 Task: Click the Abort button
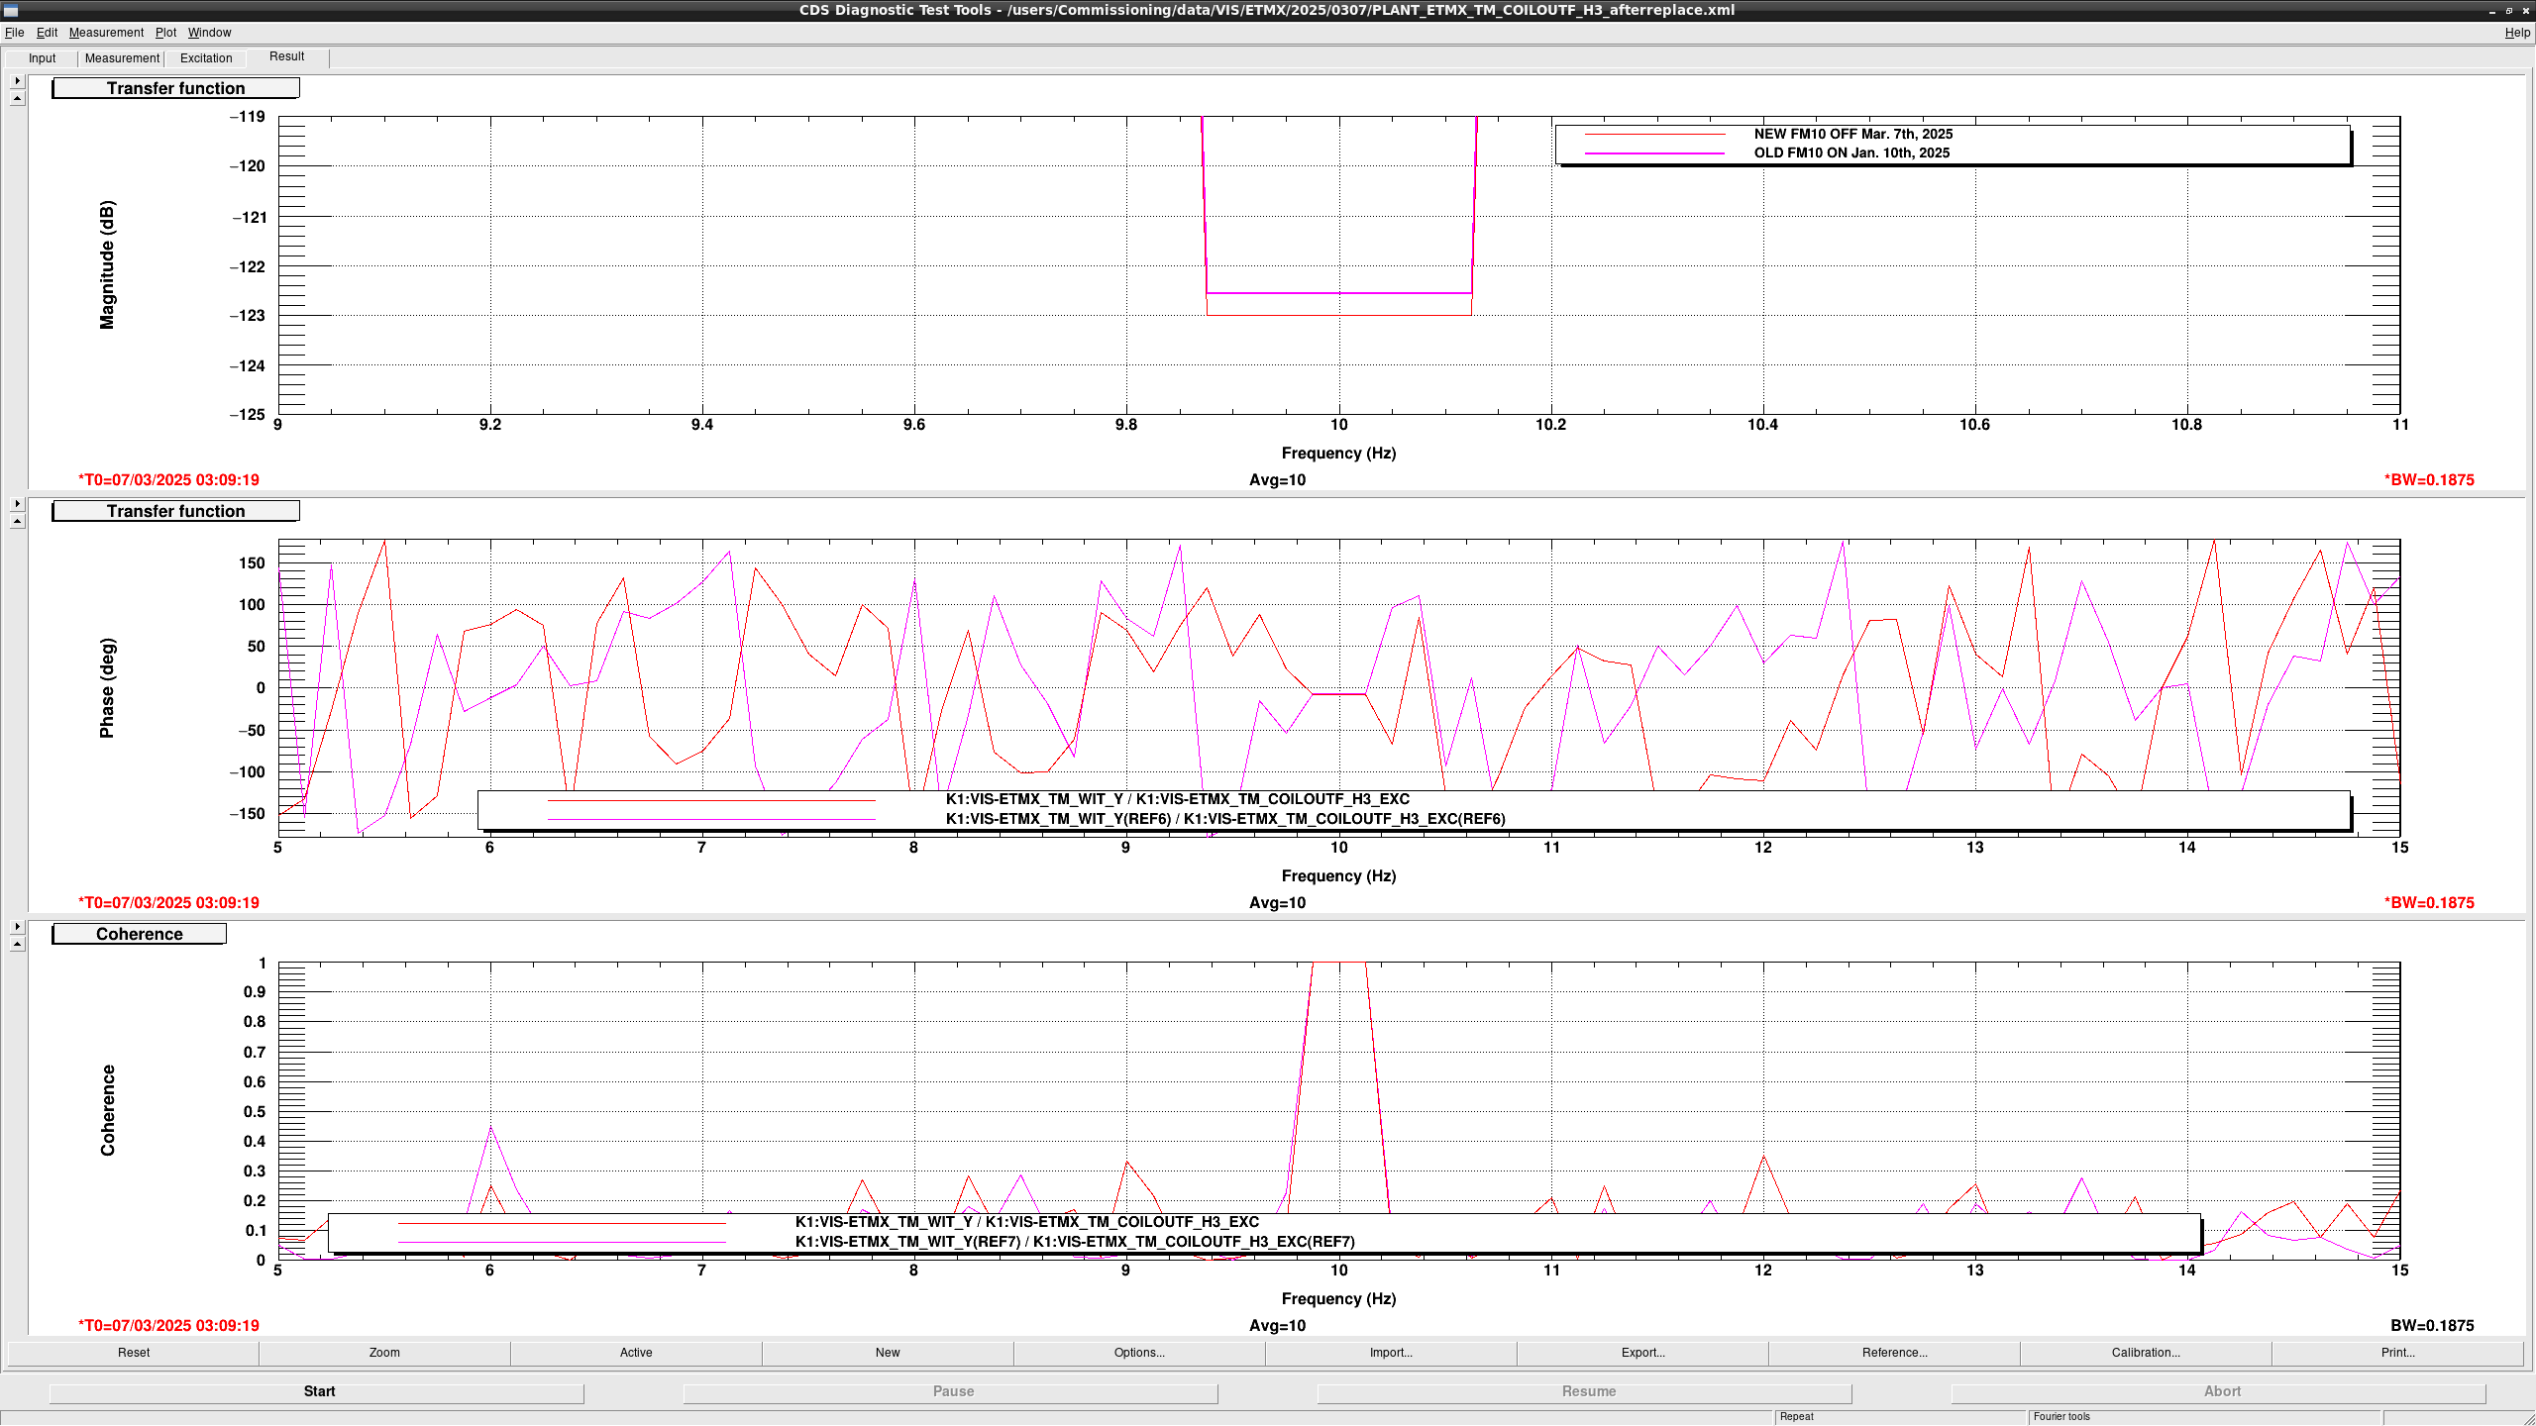[x=2219, y=1391]
